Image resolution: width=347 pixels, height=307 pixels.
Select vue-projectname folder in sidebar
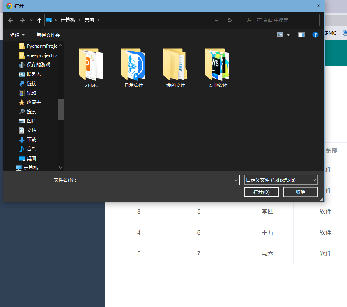(38, 55)
